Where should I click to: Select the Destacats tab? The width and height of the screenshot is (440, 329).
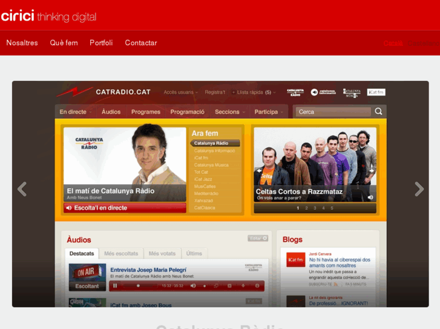tap(82, 254)
